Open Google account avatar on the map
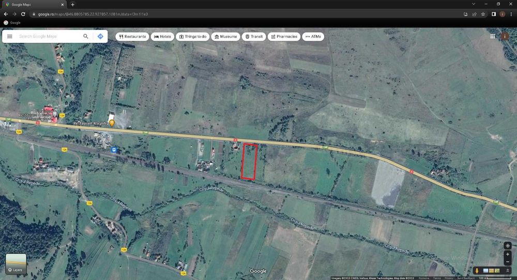 click(505, 36)
